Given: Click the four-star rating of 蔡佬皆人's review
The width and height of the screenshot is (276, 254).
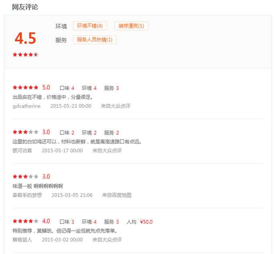Looking at the screenshot, I should click(26, 221).
